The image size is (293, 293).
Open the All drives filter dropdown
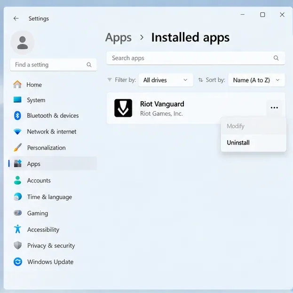166,80
